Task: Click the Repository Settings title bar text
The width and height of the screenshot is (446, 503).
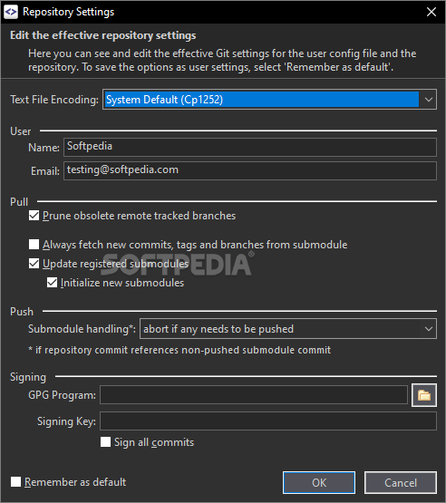Action: click(x=68, y=12)
